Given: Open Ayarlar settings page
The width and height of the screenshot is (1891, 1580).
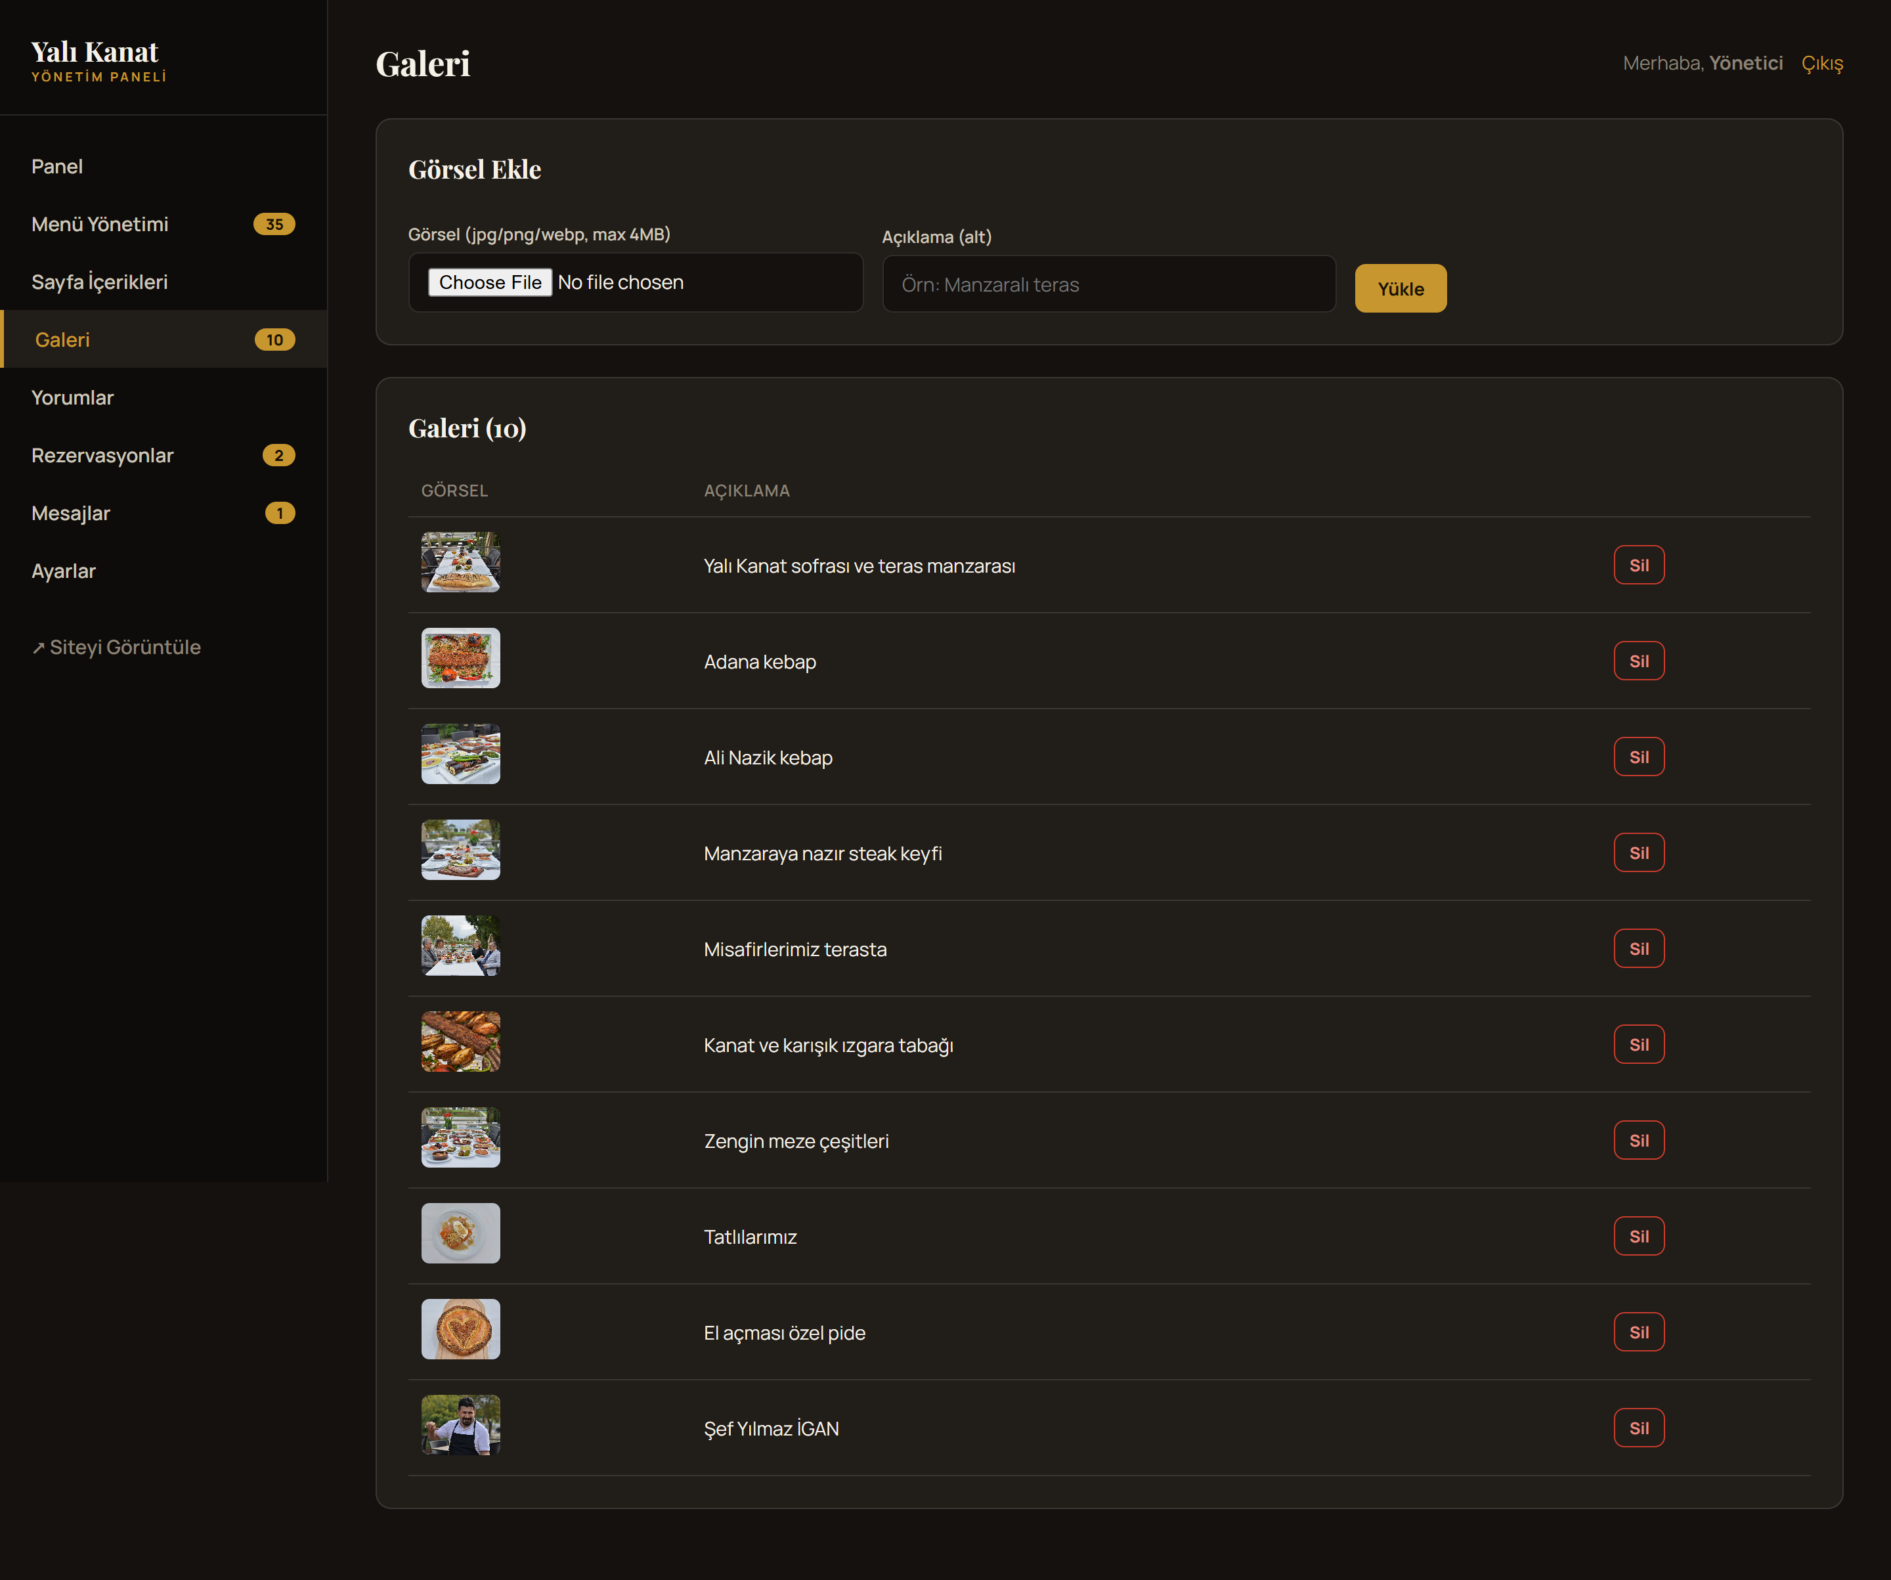Looking at the screenshot, I should click(x=163, y=571).
